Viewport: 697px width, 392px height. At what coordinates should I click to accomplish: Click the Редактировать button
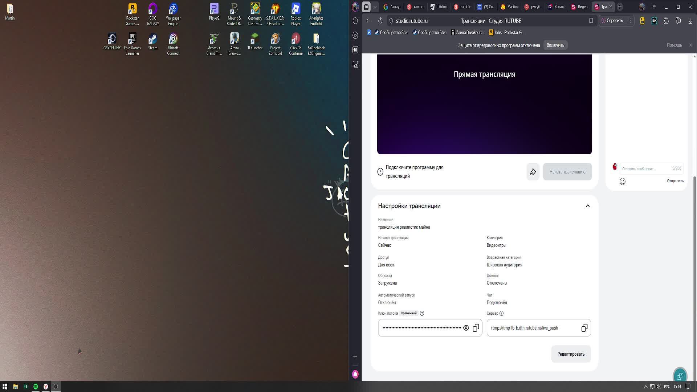(x=571, y=354)
